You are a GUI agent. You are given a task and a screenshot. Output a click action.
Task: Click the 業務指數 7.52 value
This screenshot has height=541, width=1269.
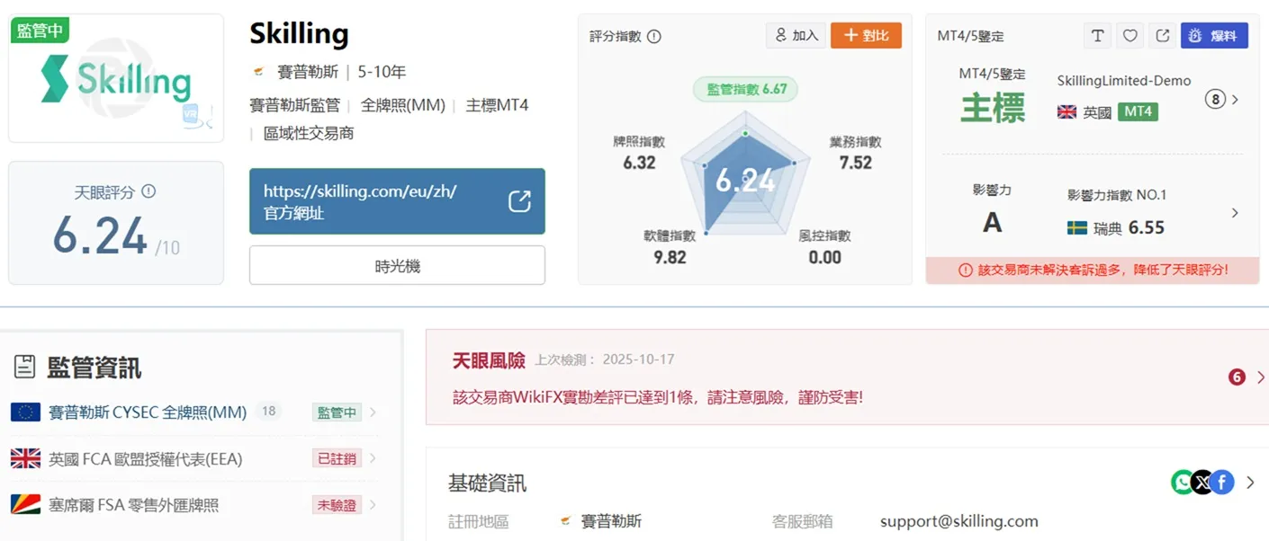[x=855, y=163]
